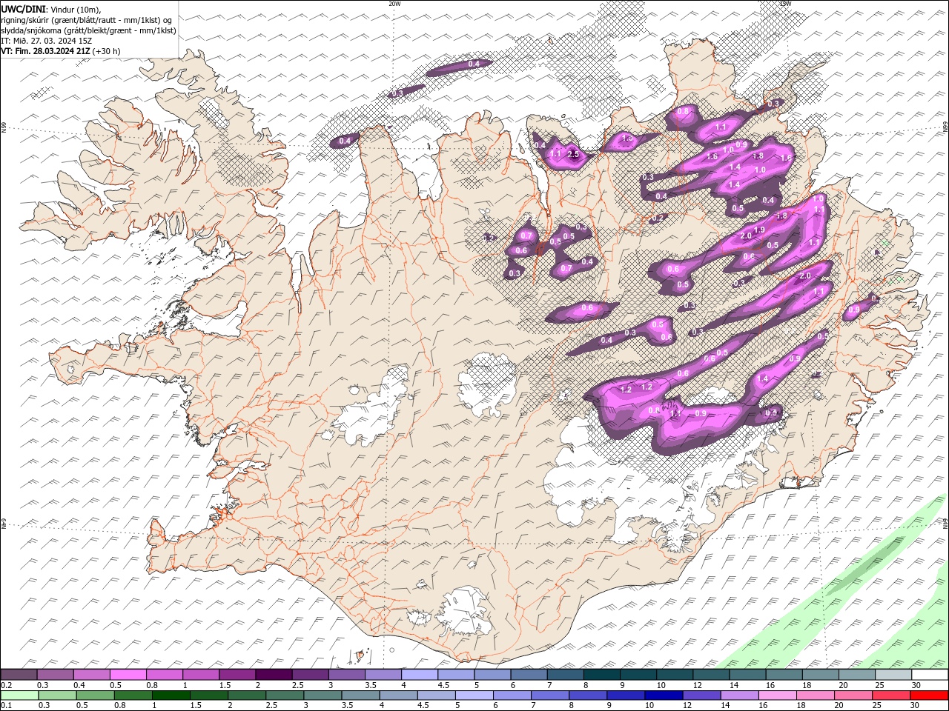The width and height of the screenshot is (949, 711).
Task: Click the '1.3' snowfall value on the map
Action: coord(627,138)
